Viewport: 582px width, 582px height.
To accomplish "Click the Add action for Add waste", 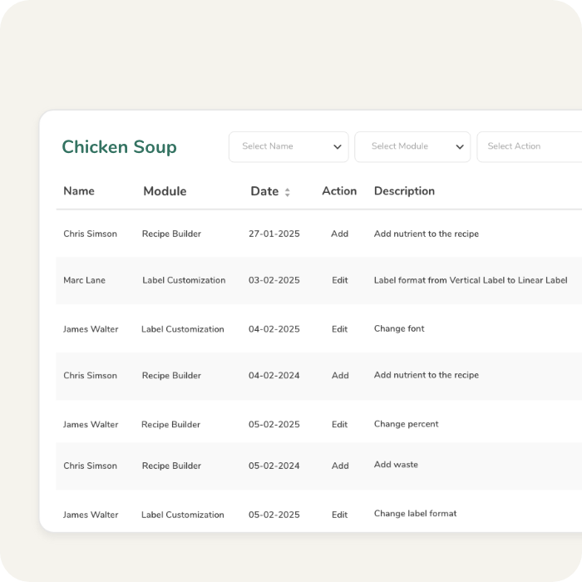I will coord(340,466).
